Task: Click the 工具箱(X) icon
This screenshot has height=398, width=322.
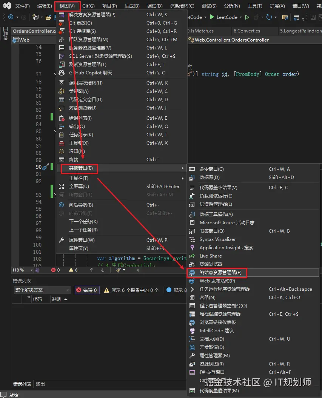Action: [x=62, y=143]
